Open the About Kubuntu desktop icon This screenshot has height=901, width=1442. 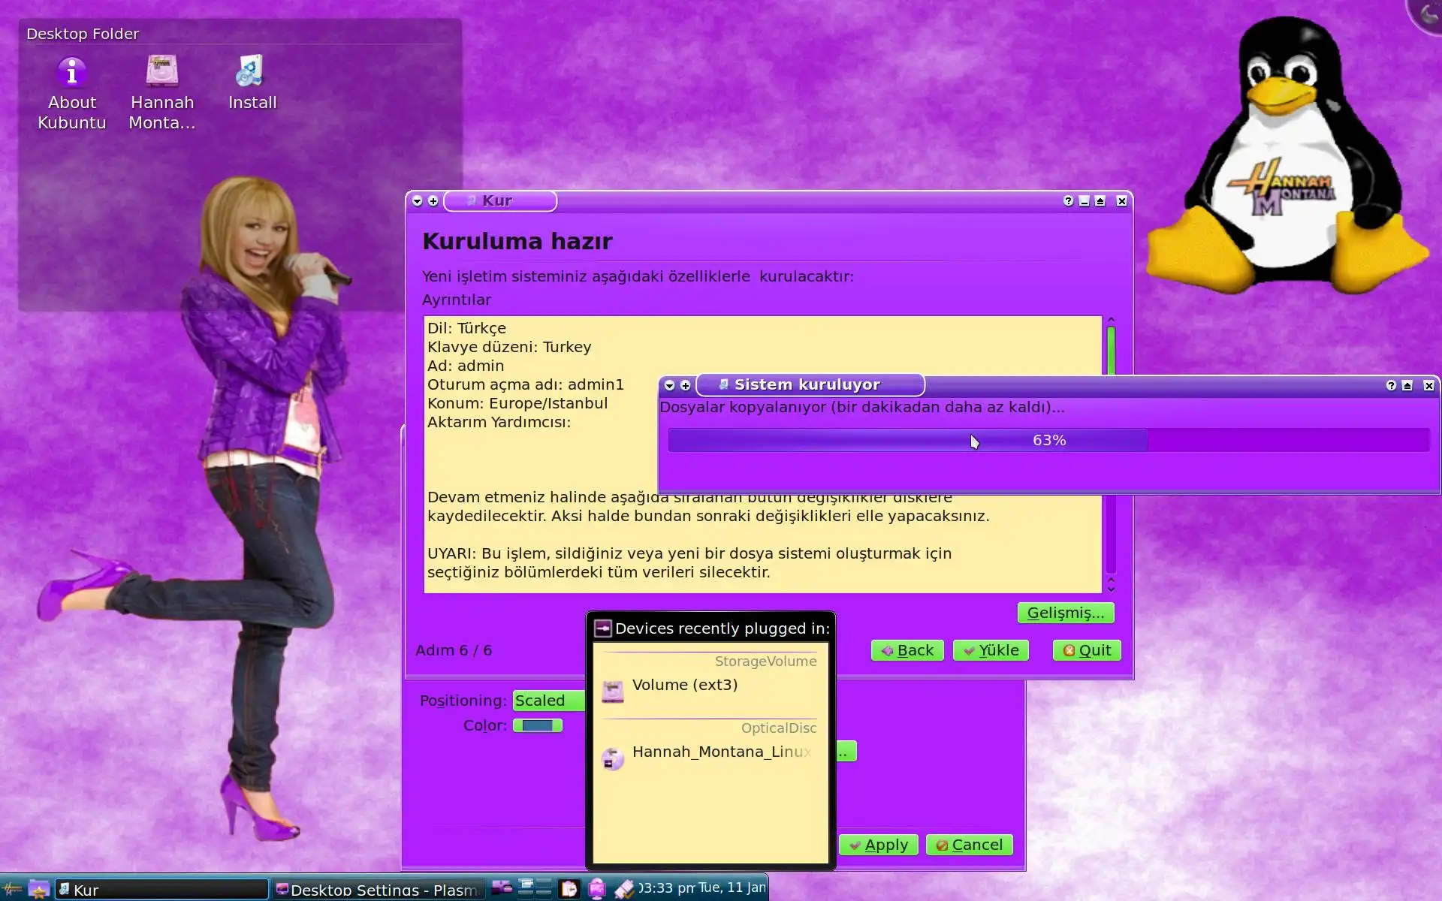[x=72, y=74]
